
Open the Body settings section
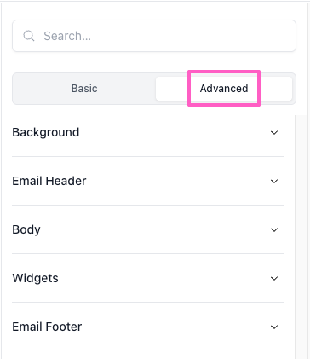(148, 229)
